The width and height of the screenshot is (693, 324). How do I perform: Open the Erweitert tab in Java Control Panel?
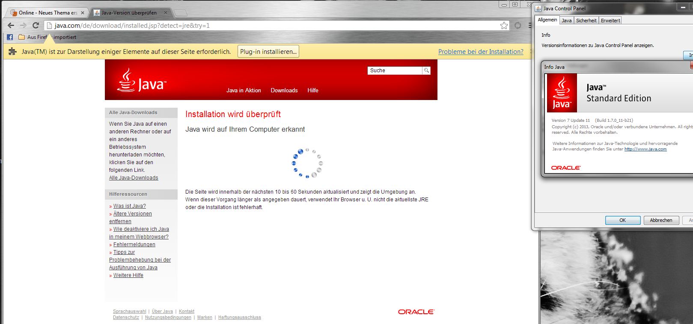click(610, 21)
